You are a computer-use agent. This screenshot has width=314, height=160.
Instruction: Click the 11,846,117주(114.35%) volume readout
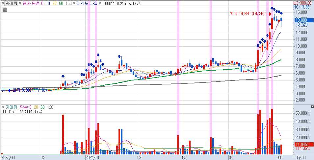(22, 112)
